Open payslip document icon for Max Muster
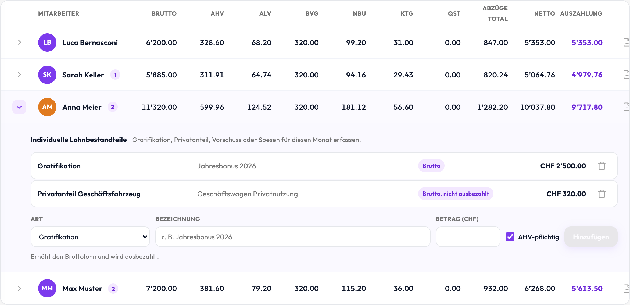Image resolution: width=630 pixels, height=305 pixels. click(627, 288)
